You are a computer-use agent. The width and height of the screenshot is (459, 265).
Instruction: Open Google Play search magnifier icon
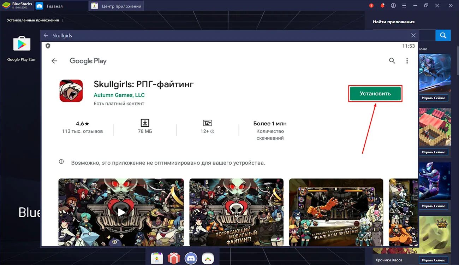coord(392,61)
